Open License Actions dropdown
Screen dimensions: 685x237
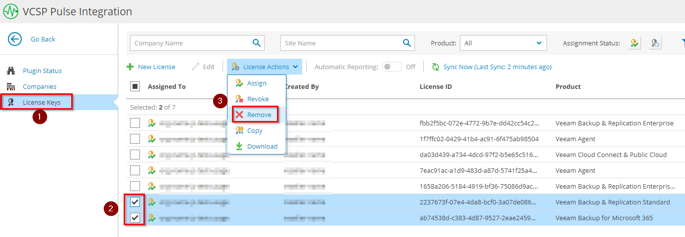(x=265, y=67)
